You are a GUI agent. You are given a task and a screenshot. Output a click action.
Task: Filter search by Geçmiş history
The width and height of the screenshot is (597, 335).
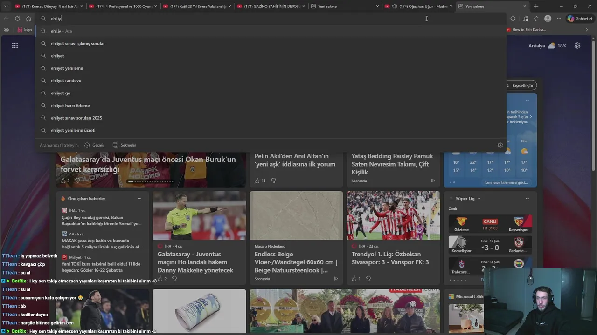(x=95, y=145)
